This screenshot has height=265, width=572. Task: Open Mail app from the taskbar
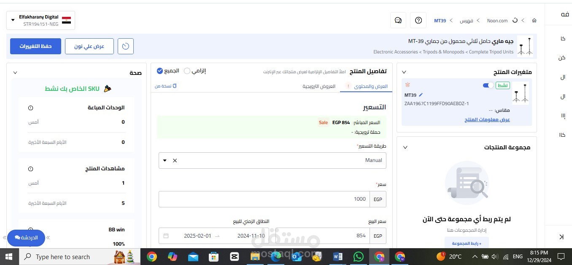[x=193, y=257]
